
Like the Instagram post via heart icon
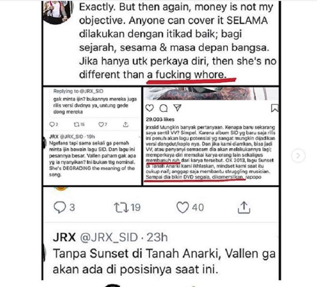point(149,108)
